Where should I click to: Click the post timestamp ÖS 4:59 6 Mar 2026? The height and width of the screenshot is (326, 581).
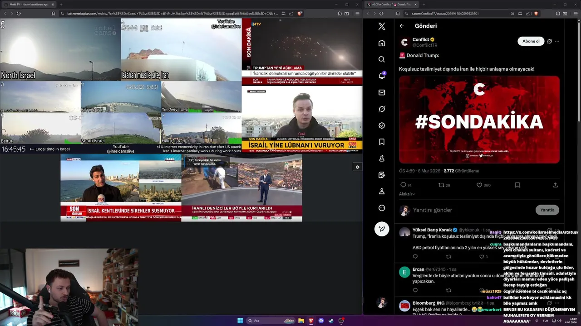[420, 171]
